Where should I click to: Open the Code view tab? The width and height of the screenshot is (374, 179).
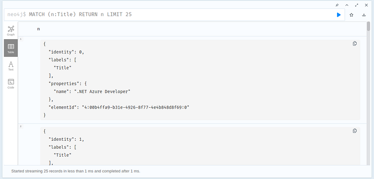[11, 84]
